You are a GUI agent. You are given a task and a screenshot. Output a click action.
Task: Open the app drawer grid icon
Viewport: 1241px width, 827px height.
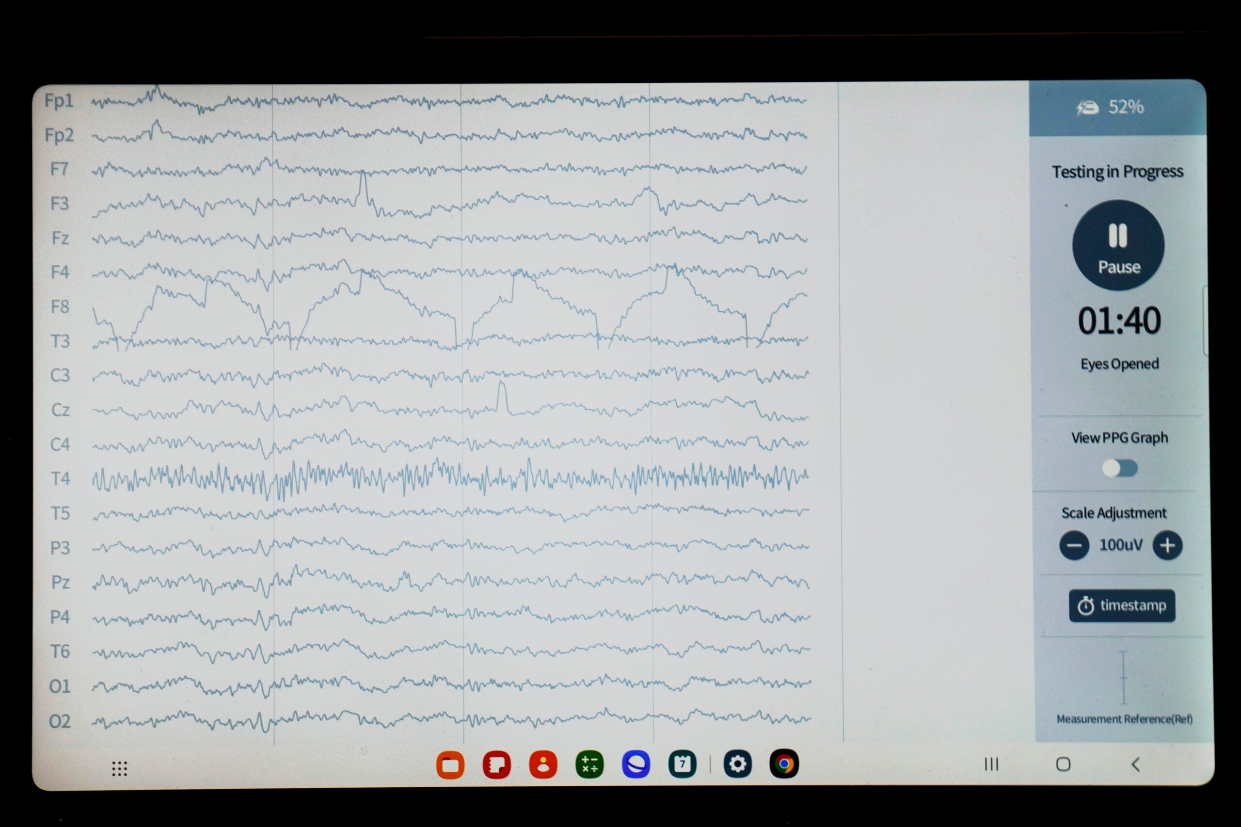[x=120, y=768]
